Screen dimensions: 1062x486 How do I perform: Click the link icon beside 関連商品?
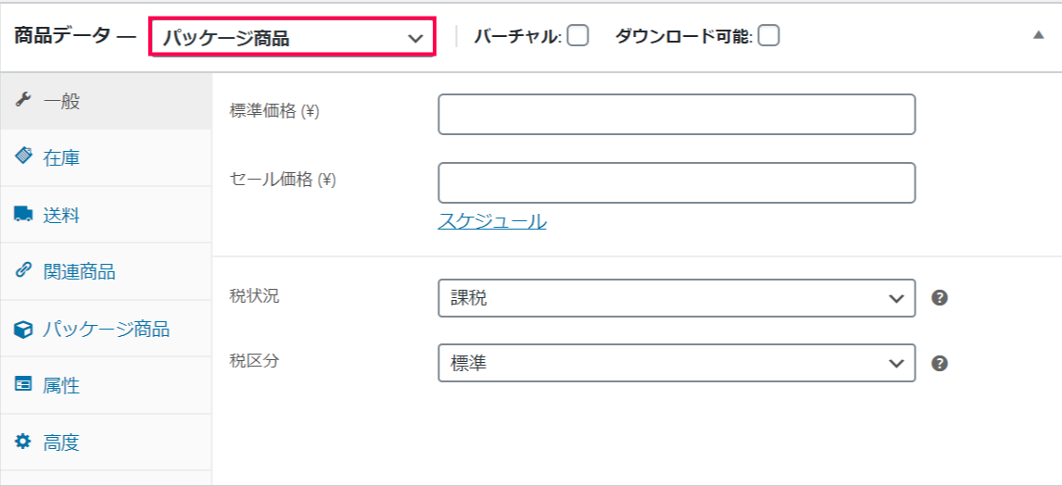click(x=23, y=270)
